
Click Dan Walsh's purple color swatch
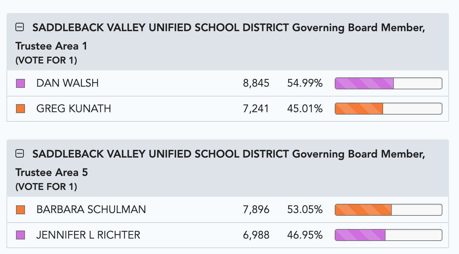point(20,83)
